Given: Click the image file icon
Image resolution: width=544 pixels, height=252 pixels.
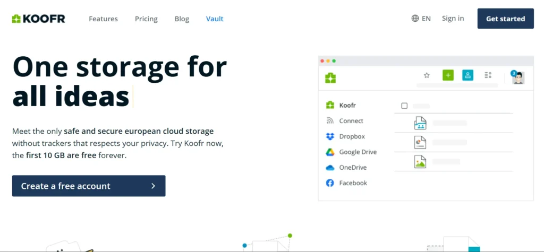Looking at the screenshot, I should [x=420, y=162].
